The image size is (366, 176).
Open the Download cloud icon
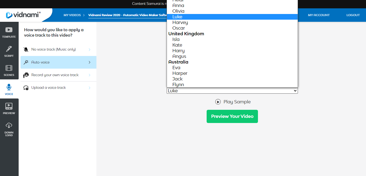tap(9, 126)
